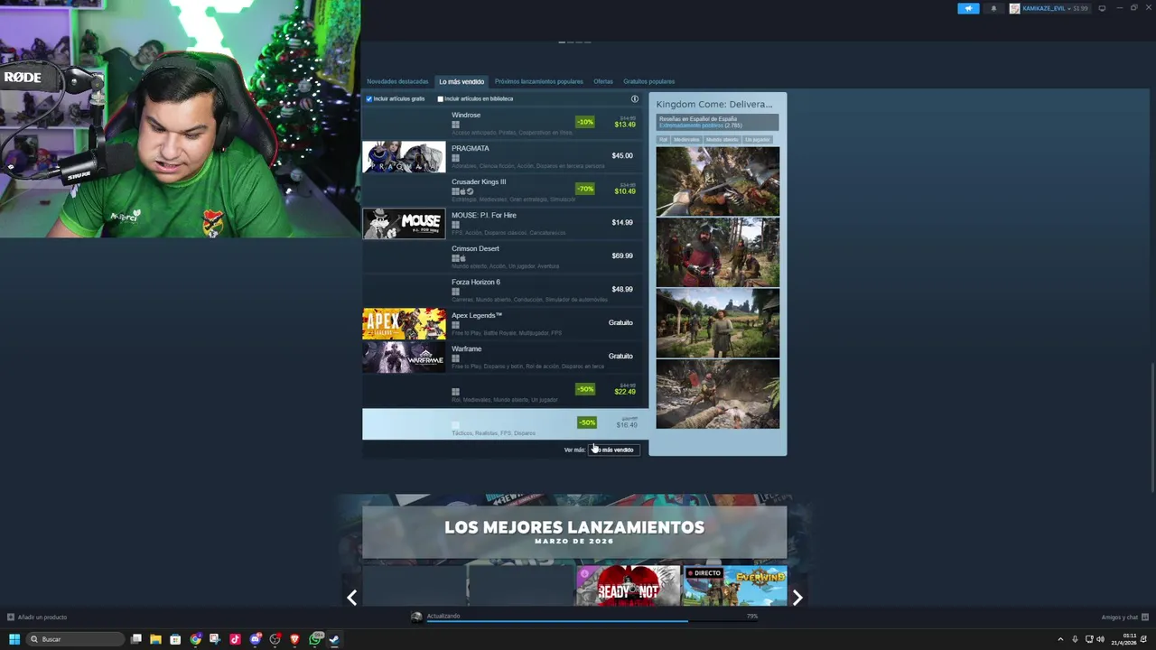The image size is (1156, 650).
Task: Open Microsoft Store from the taskbar
Action: 175,639
